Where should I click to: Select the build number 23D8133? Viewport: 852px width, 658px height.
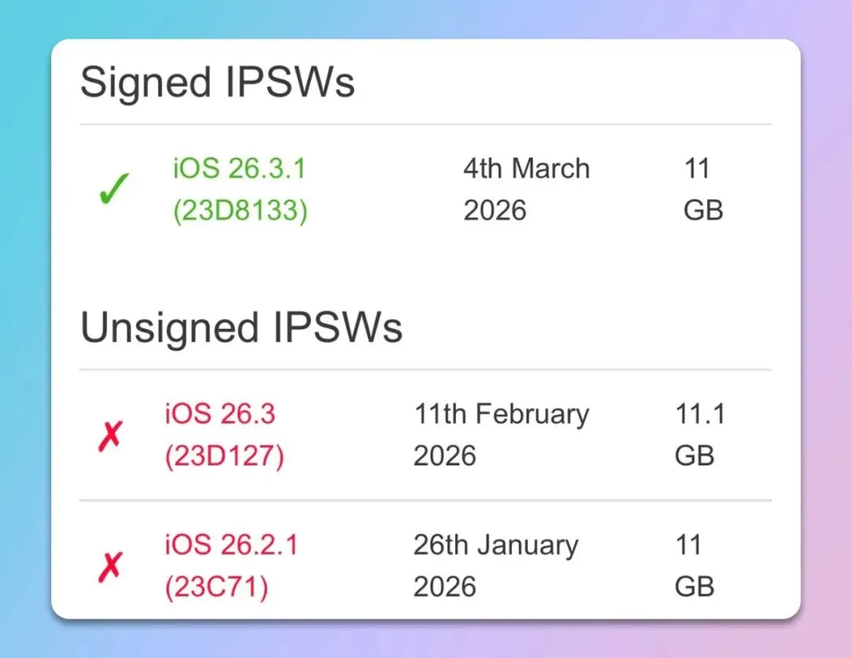coord(240,211)
